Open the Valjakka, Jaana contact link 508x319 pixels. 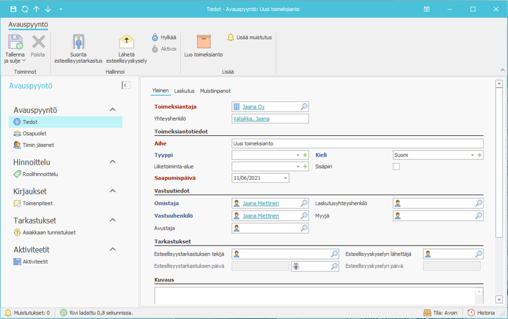point(251,119)
